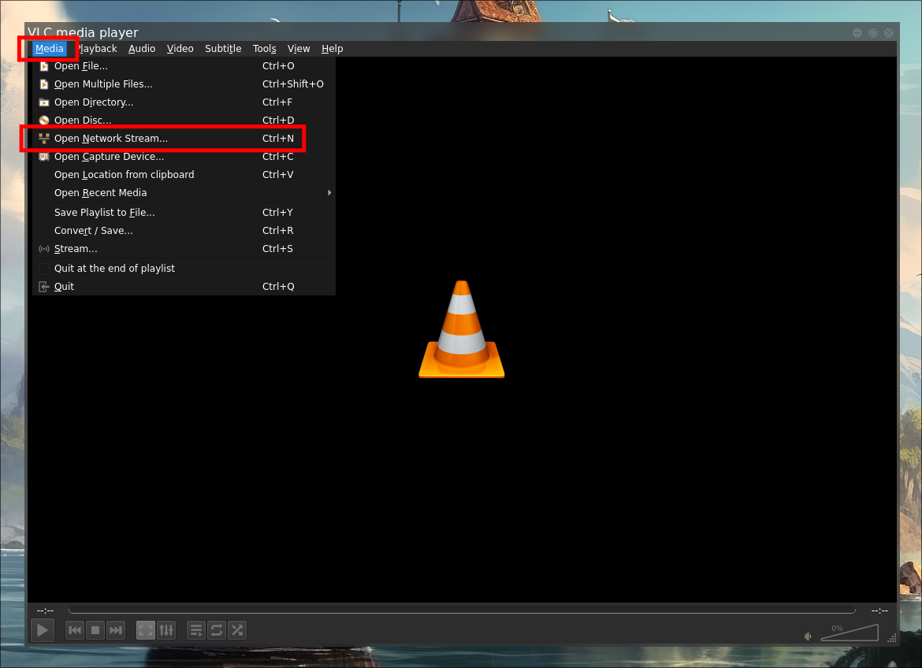922x668 pixels.
Task: Select Save Playlist to File... entry
Action: point(184,213)
